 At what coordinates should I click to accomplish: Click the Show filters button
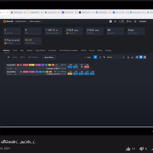[49, 57]
